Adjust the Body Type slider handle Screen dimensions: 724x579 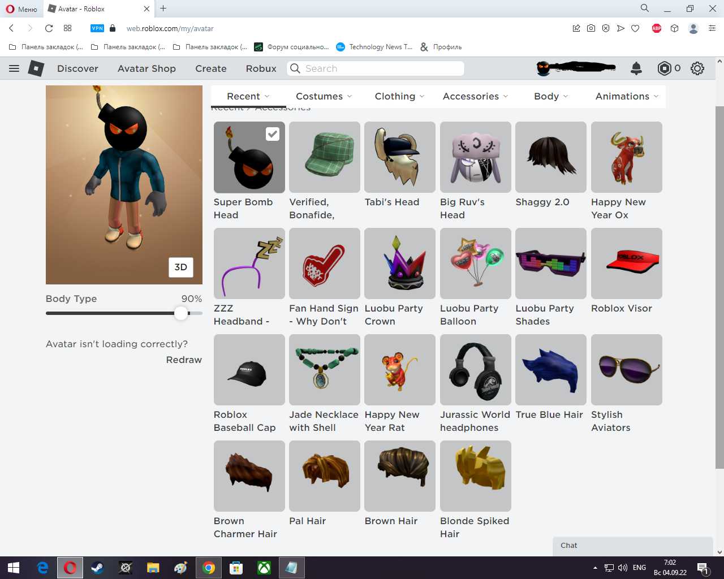pyautogui.click(x=181, y=313)
